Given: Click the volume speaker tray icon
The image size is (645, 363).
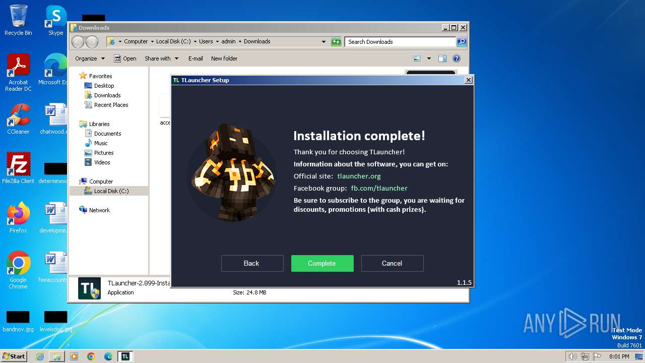Looking at the screenshot, I should click(573, 356).
